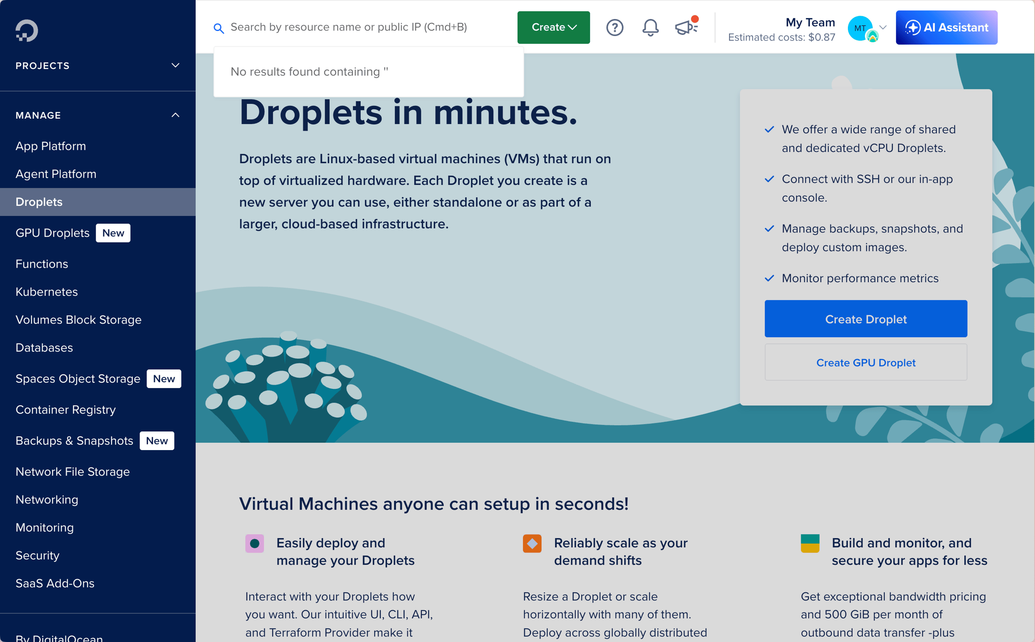
Task: Click the My Team name
Action: point(810,22)
